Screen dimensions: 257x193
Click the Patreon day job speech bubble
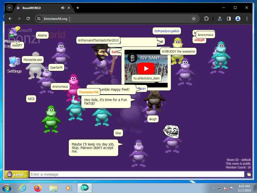tap(93, 148)
